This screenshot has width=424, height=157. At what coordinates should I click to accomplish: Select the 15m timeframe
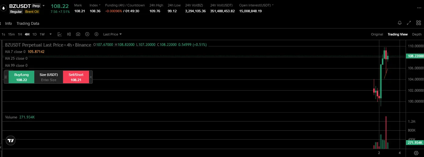[11, 34]
